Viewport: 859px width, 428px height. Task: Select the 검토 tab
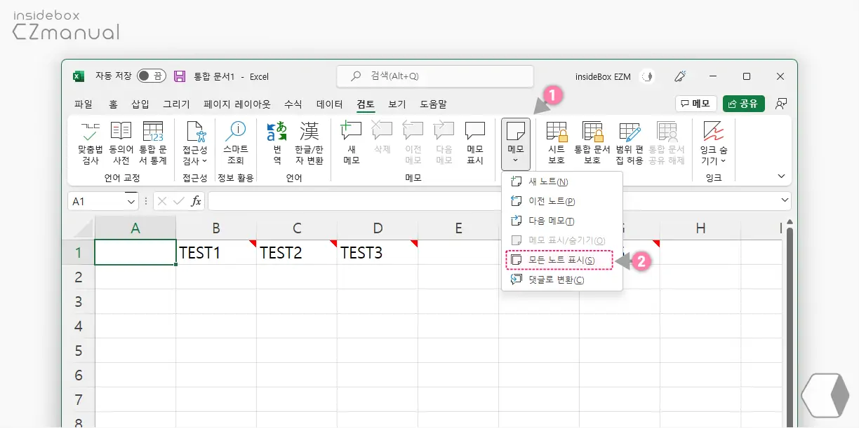[366, 104]
